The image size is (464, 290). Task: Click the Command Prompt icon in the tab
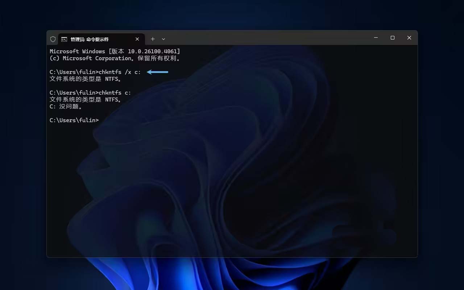64,39
